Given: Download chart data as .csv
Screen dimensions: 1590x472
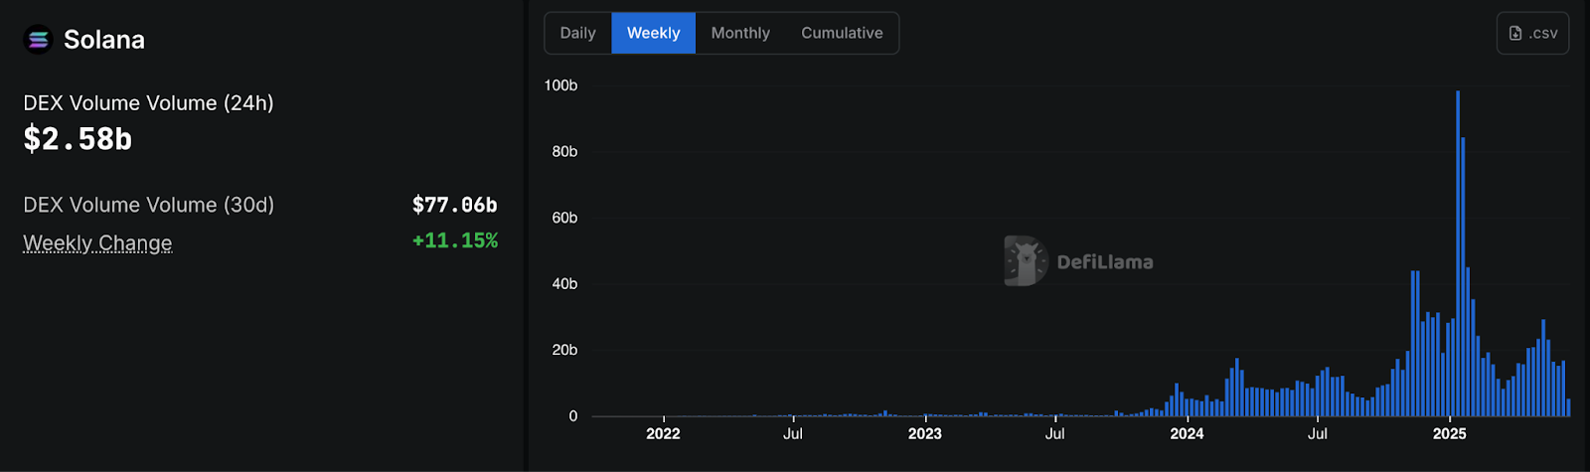Looking at the screenshot, I should pyautogui.click(x=1532, y=33).
